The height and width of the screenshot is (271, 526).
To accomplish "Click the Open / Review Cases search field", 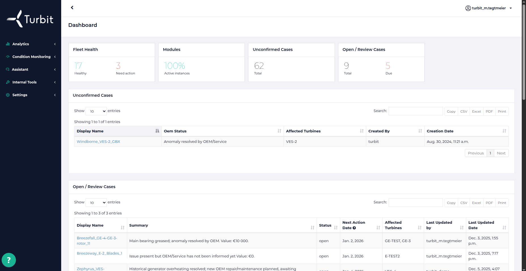I will tap(416, 203).
